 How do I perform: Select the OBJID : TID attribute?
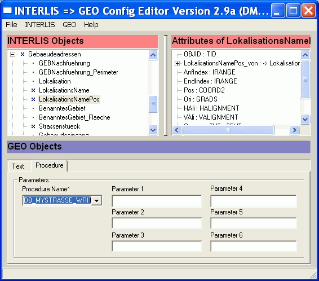200,54
